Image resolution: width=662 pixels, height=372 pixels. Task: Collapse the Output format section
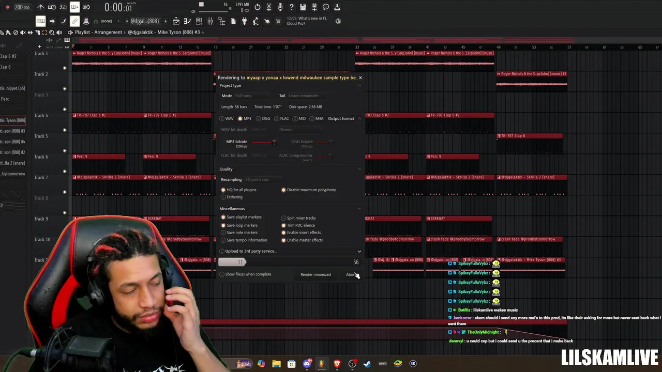359,118
